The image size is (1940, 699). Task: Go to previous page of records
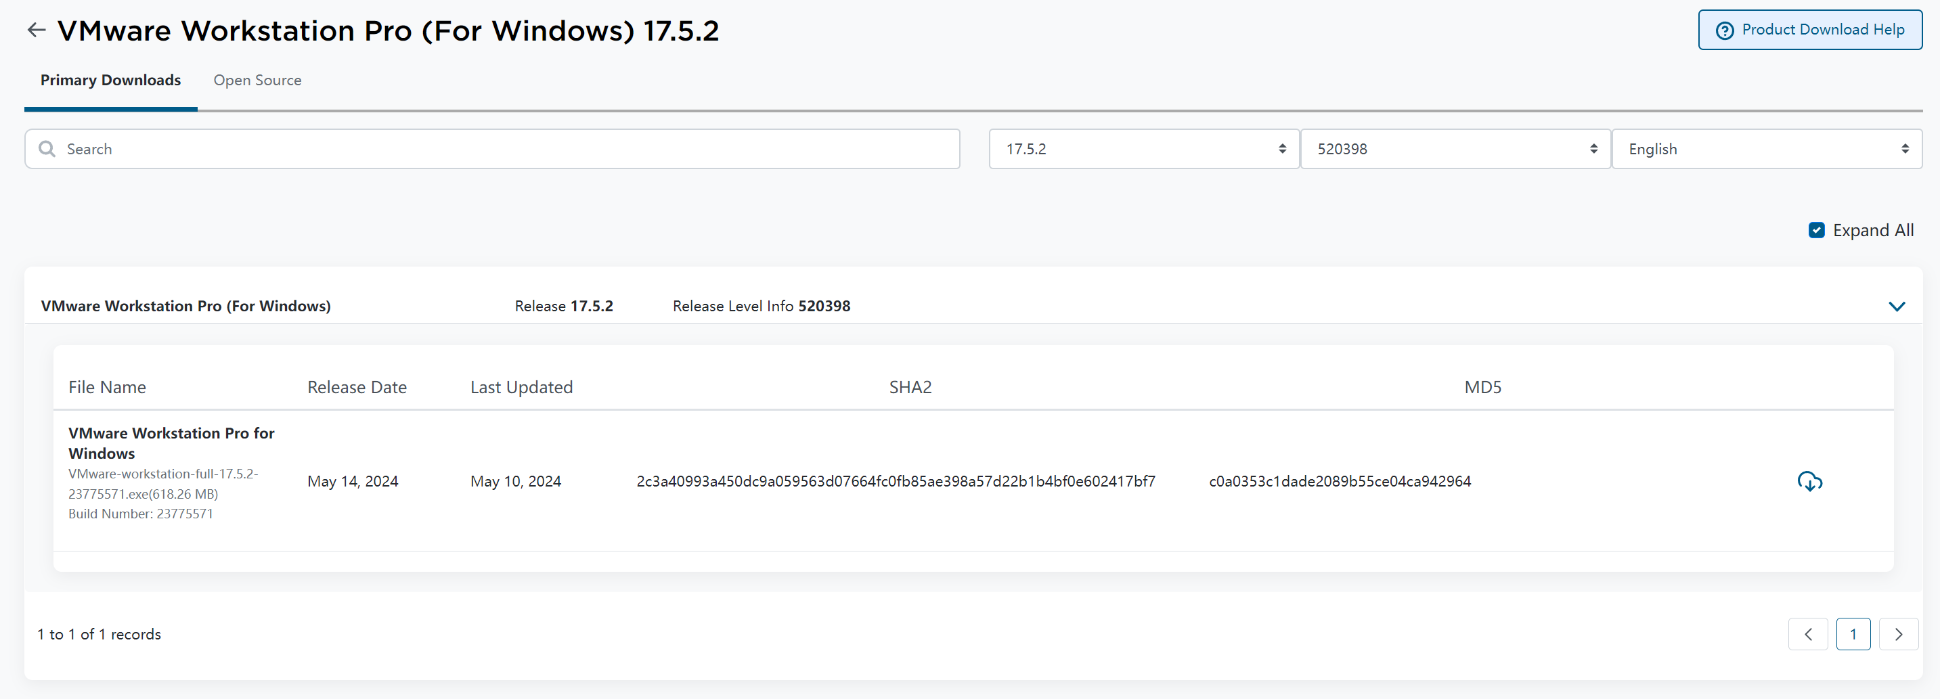click(x=1807, y=634)
